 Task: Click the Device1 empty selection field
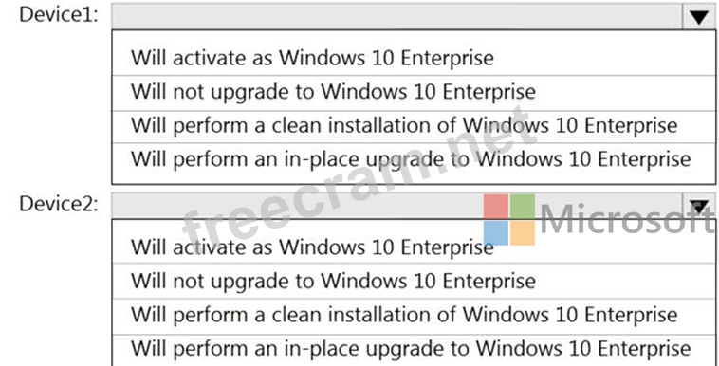click(x=397, y=16)
